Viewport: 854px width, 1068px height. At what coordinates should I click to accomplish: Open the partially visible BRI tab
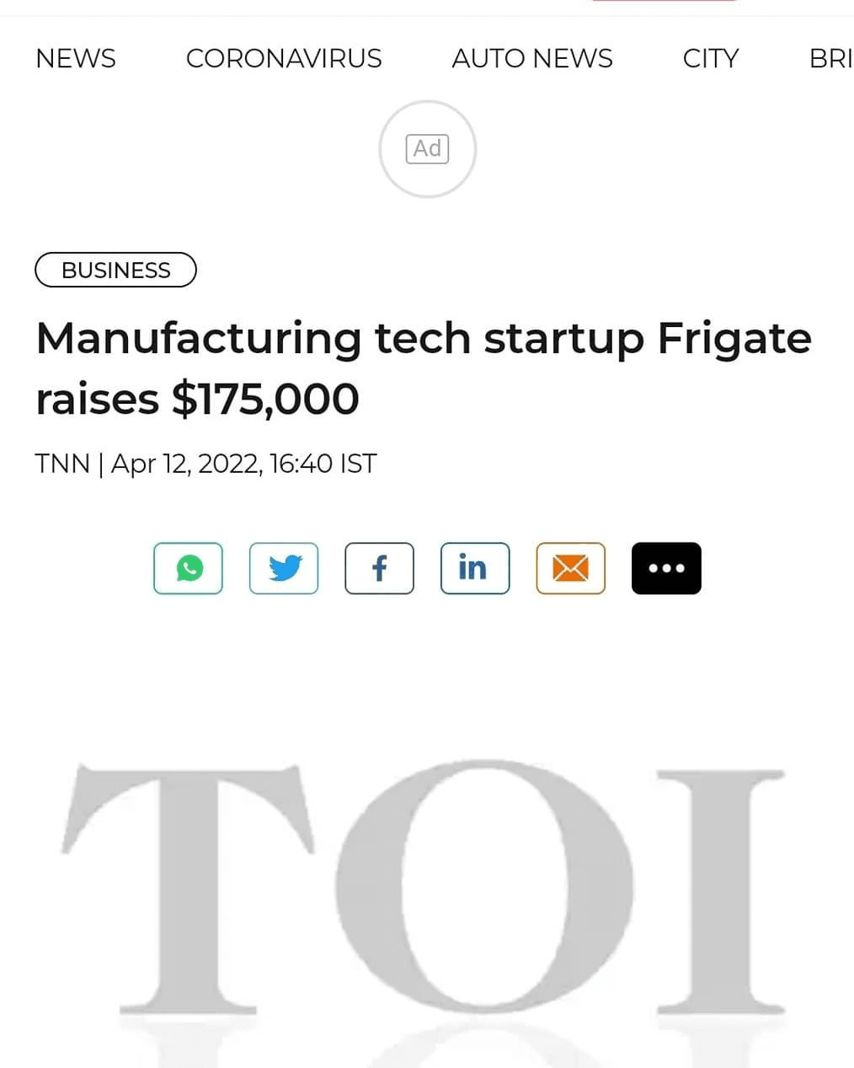coord(831,58)
